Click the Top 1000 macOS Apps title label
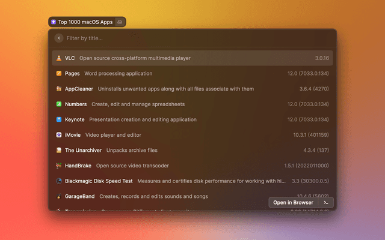Viewport: 385px width, 240px height. click(x=85, y=22)
